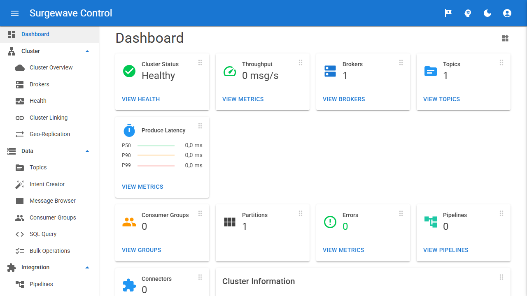This screenshot has height=296, width=527.
Task: Click the customize widgets icon beside Dashboard title
Action: 505,38
